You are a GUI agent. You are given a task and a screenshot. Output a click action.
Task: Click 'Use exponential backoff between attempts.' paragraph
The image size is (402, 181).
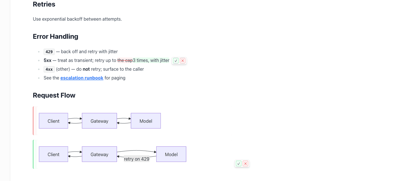click(77, 19)
